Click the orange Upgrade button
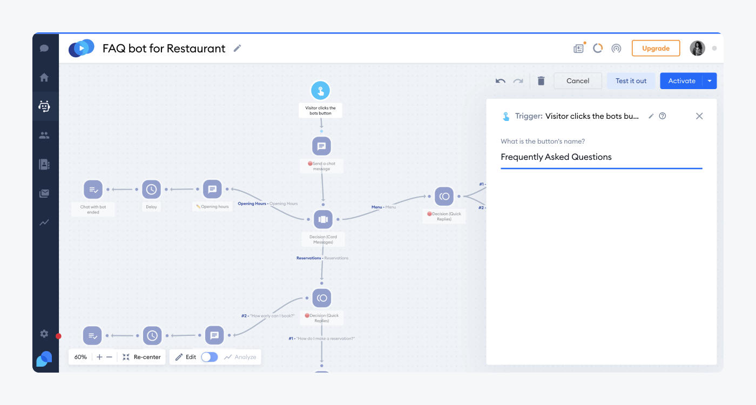Viewport: 756px width, 405px height. [x=656, y=49]
